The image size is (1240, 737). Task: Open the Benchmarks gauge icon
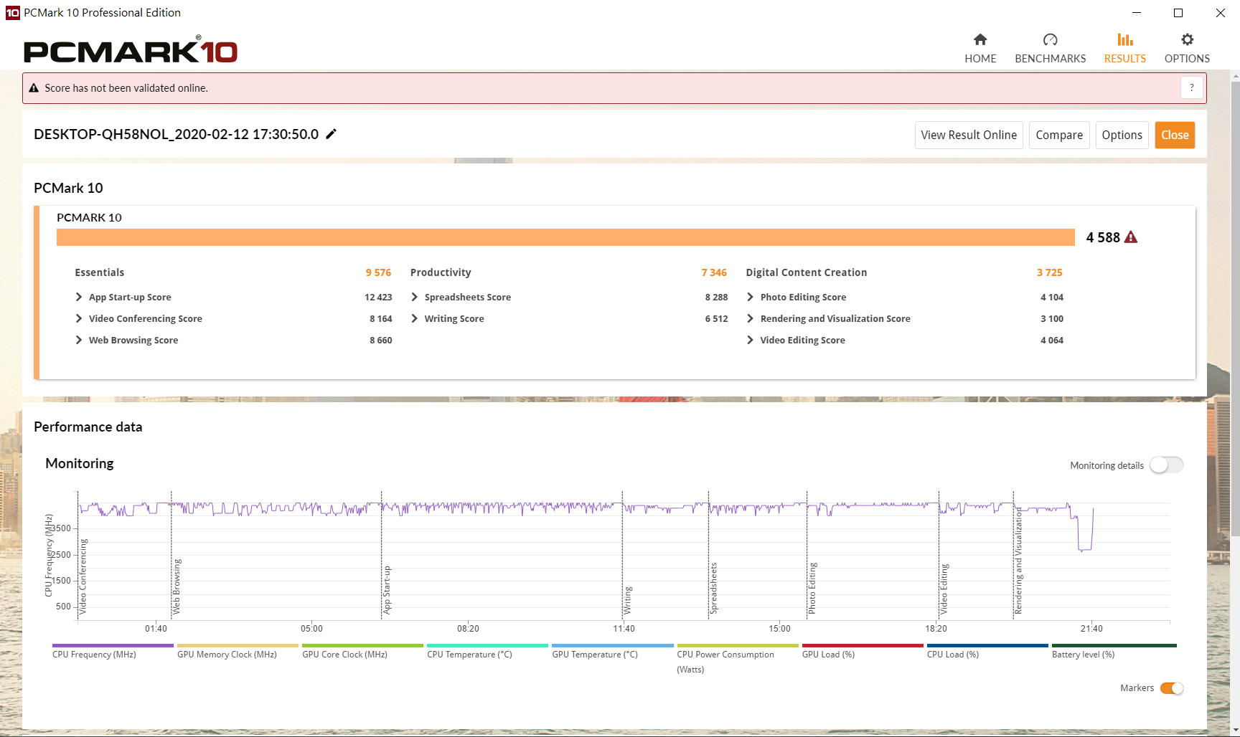(1050, 40)
